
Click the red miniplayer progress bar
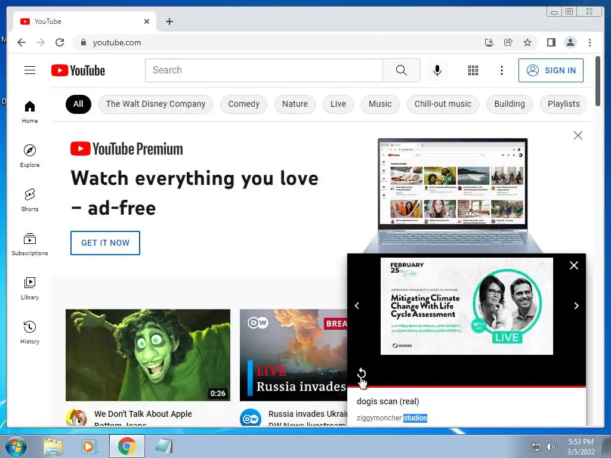click(467, 386)
